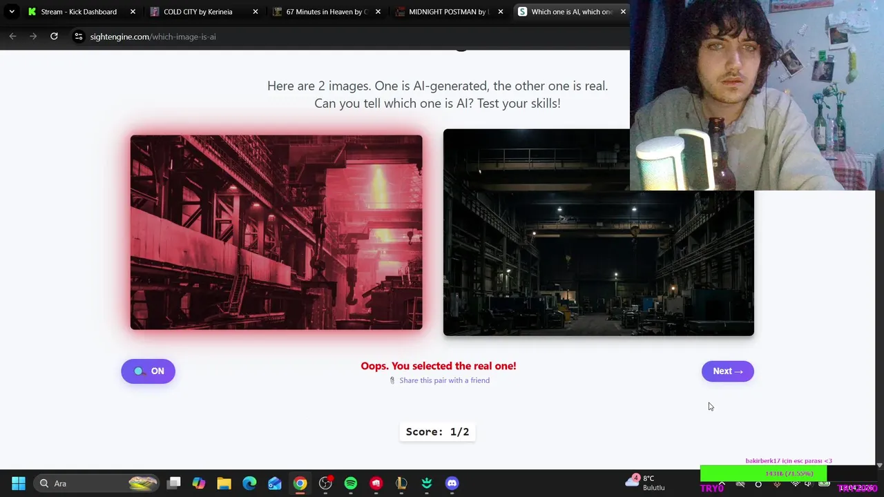The width and height of the screenshot is (884, 497).
Task: Select the left red-highlighted factory image
Action: (x=276, y=233)
